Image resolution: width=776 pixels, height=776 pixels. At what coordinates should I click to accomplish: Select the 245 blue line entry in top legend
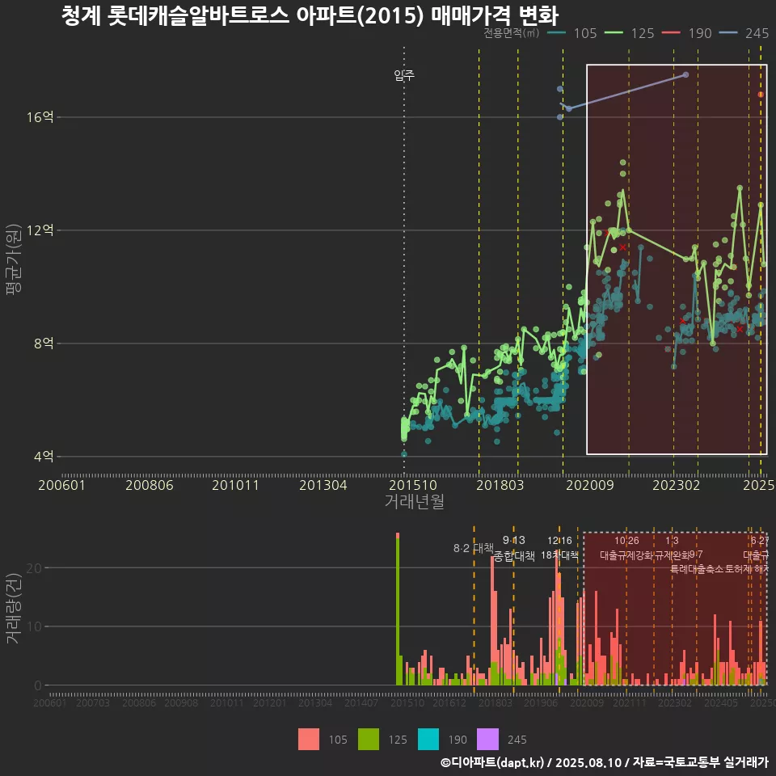tap(744, 33)
